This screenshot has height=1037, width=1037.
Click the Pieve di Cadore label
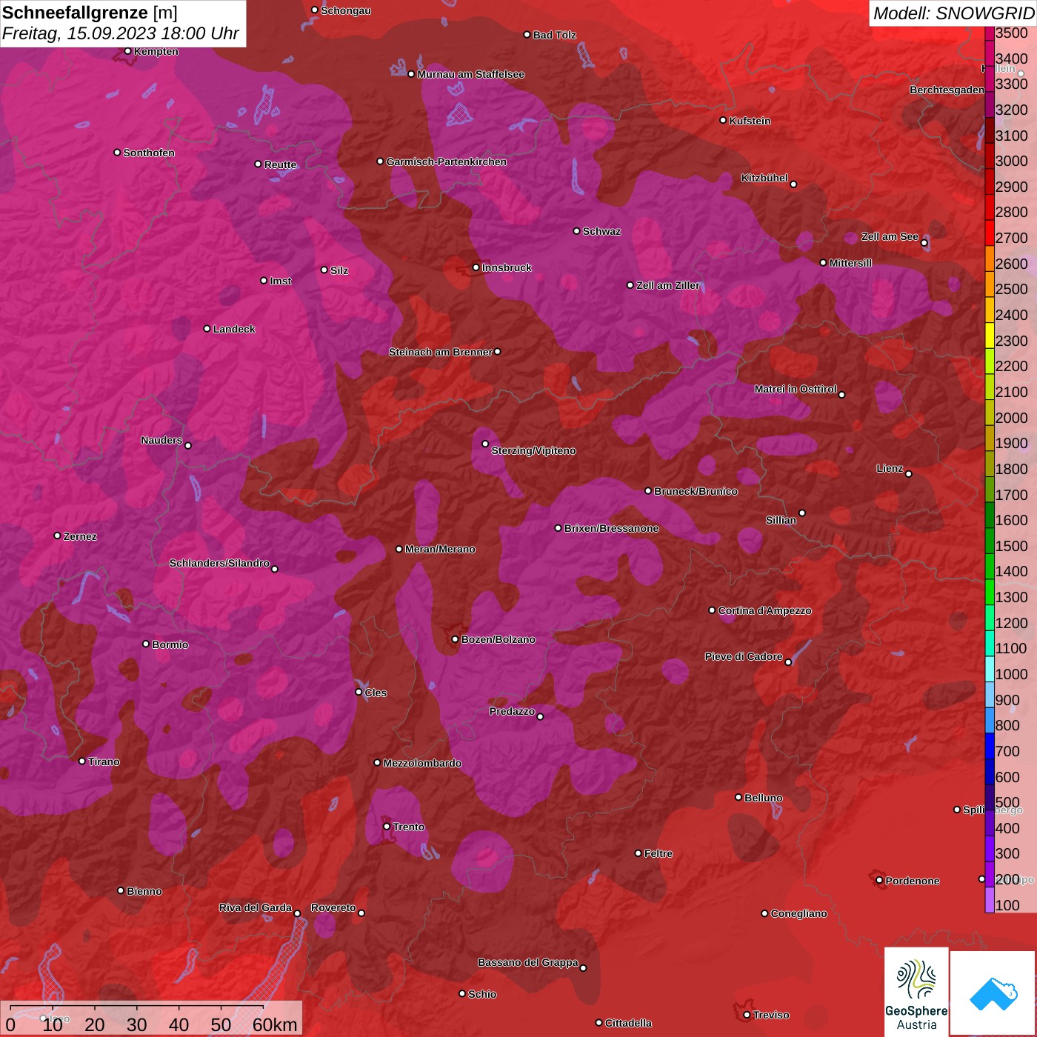[744, 656]
